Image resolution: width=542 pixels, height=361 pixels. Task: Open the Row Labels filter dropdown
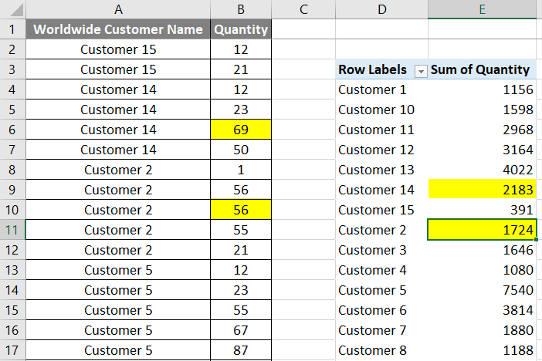pyautogui.click(x=421, y=71)
